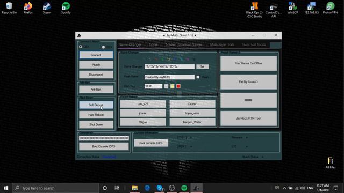Image resolution: width=344 pixels, height=193 pixels.
Task: Open the 192.168.0.5 network shortcut
Action: [x=311, y=8]
